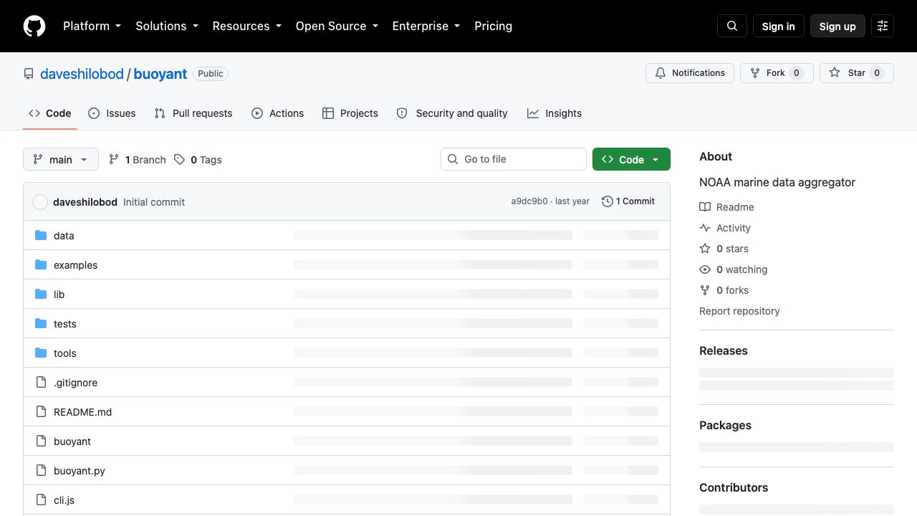Click the lib folder icon
Viewport: 917px width, 516px height.
tap(41, 294)
